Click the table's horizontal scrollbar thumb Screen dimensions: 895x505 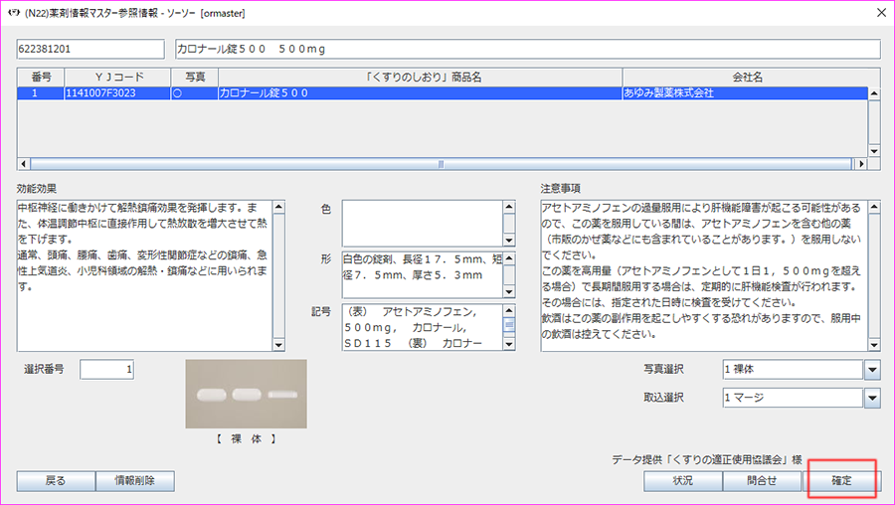[441, 164]
